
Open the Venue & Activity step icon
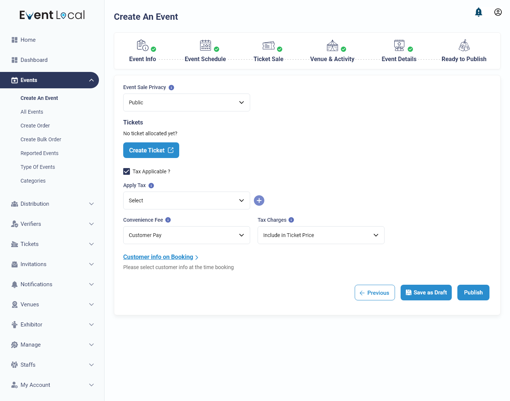(x=332, y=45)
